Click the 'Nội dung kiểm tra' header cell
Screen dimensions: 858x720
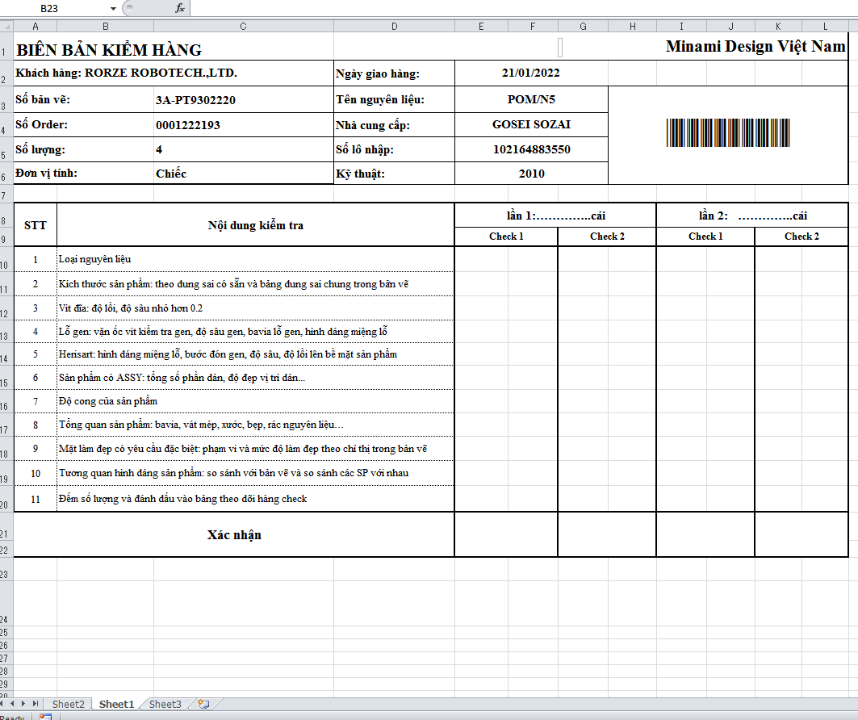[256, 225]
